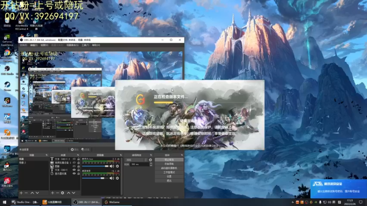Open the GeForce Experience desktop icon

pos(7,40)
